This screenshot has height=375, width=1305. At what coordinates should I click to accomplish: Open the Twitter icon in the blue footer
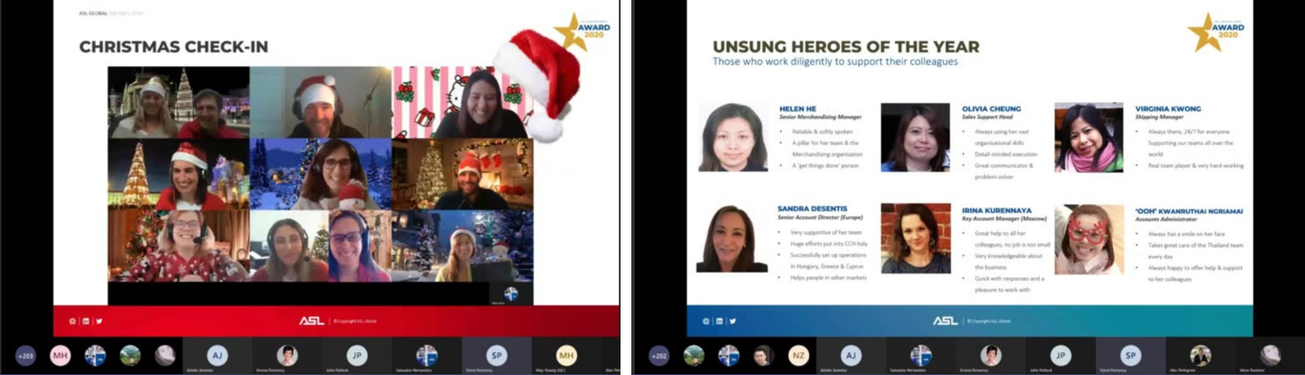[x=732, y=321]
